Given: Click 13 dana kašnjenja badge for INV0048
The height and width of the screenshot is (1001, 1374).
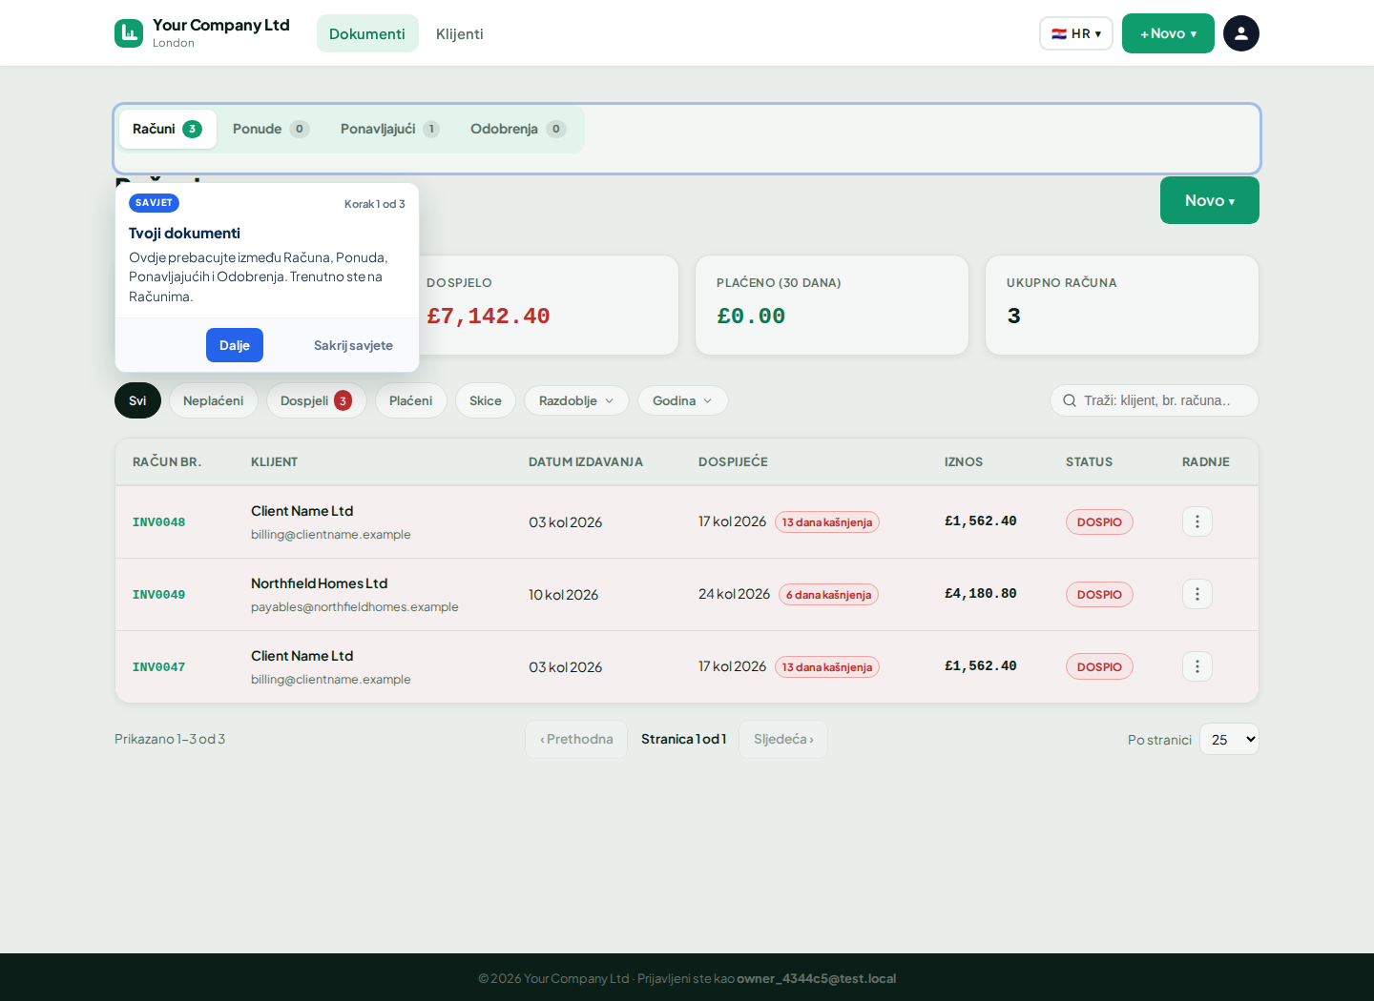Looking at the screenshot, I should [x=827, y=521].
